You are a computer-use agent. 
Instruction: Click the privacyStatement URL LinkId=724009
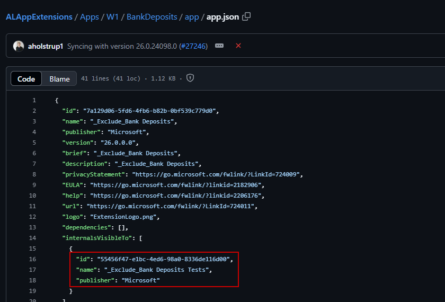coord(216,174)
